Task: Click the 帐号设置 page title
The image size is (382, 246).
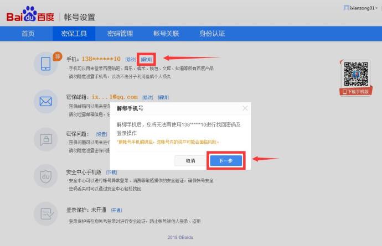Action: 79,17
